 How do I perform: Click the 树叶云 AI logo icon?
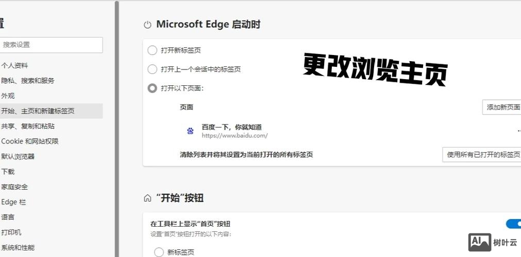tap(479, 242)
